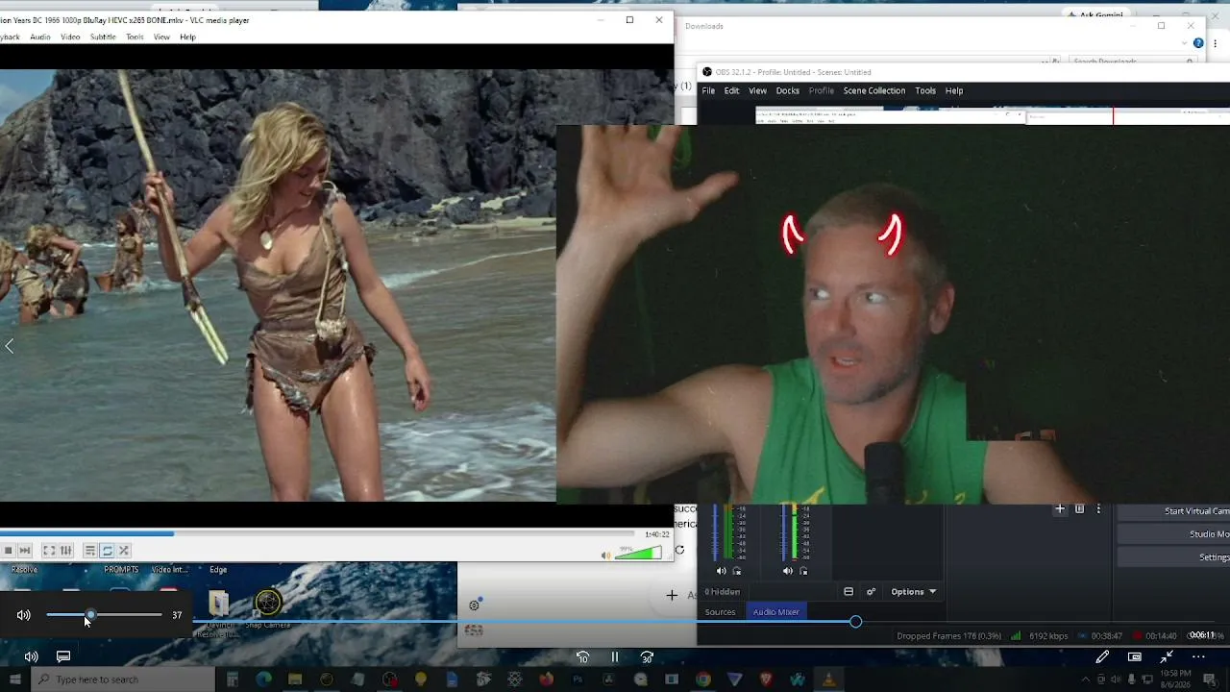
Task: Mute VLC using the speaker icon
Action: tap(605, 556)
